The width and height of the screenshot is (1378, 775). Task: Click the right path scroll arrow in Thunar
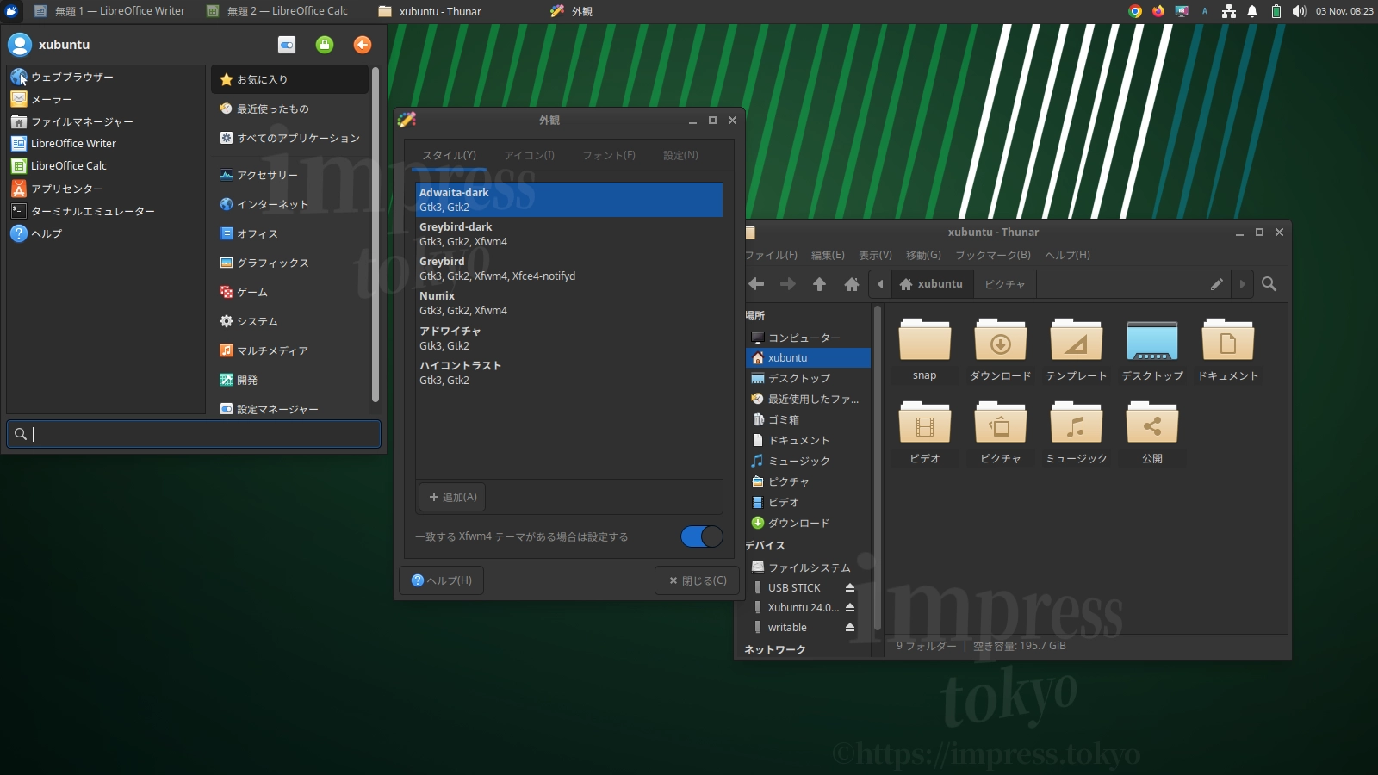point(1242,284)
